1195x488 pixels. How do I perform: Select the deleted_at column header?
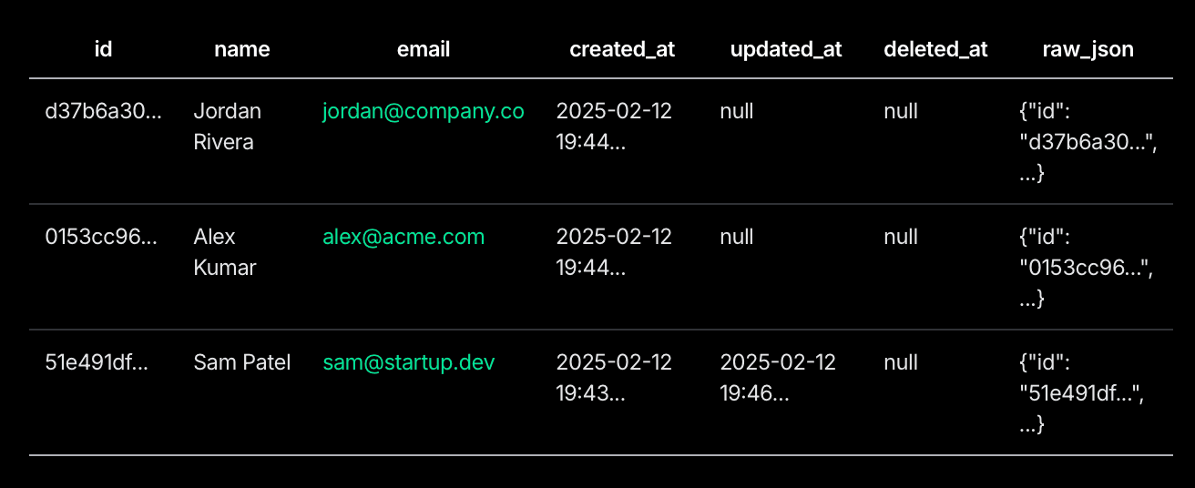[x=935, y=49]
